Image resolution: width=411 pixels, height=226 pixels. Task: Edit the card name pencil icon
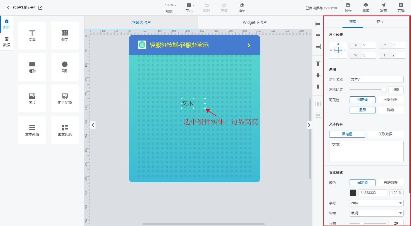[40, 8]
